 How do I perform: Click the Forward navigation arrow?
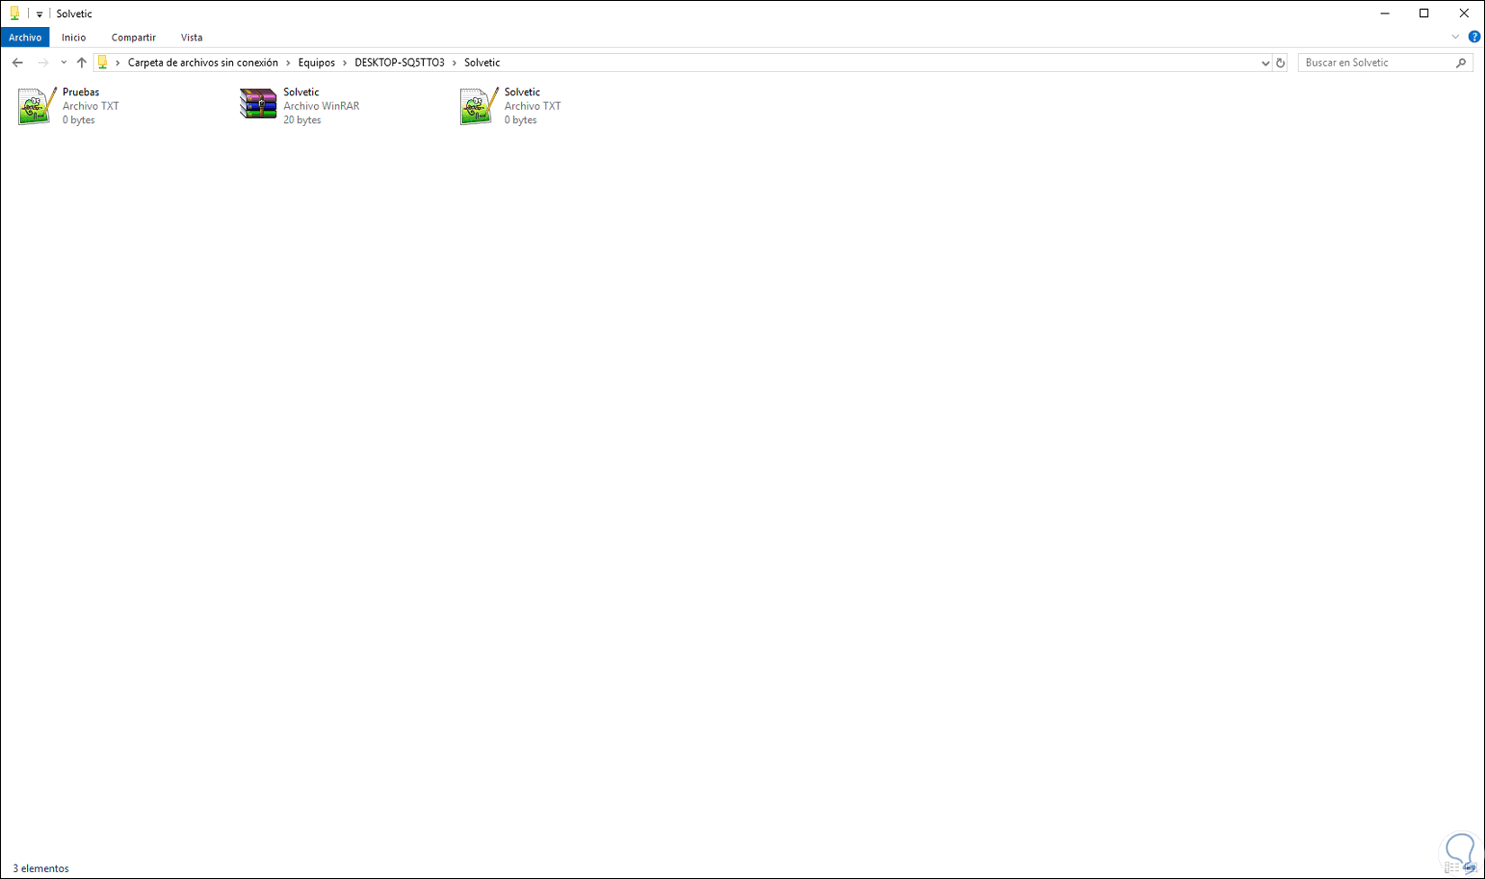pyautogui.click(x=42, y=63)
